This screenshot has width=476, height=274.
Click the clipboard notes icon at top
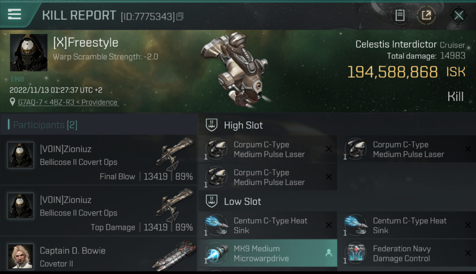point(400,15)
